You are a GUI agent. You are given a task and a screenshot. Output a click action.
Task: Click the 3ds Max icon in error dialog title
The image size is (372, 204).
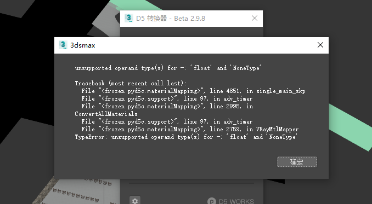(63, 45)
